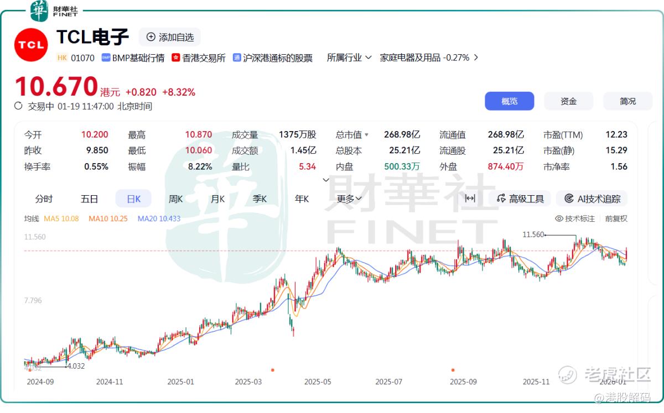Open 家庭电器及用品 industry link
Image resolution: width=664 pixels, height=413 pixels.
[410, 57]
